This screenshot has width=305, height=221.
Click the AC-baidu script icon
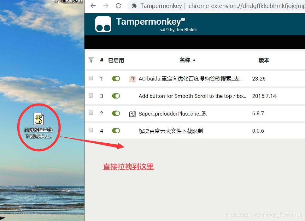(133, 79)
